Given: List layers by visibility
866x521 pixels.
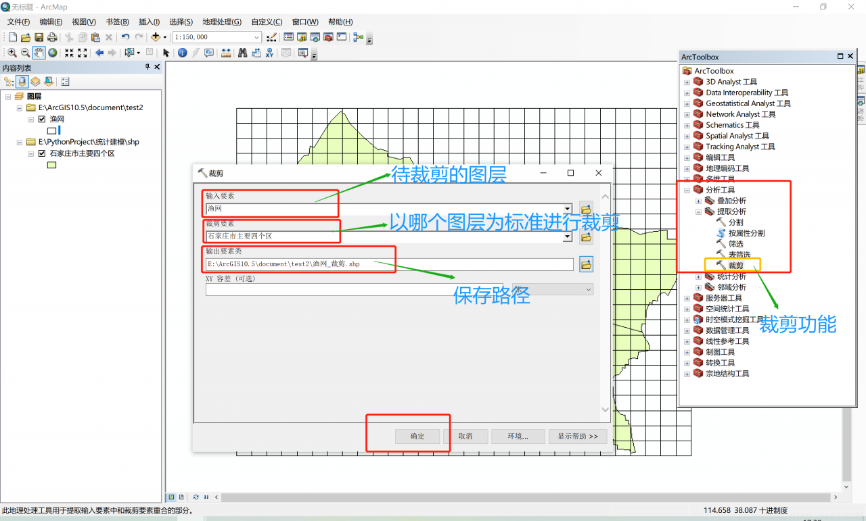Looking at the screenshot, I should [35, 82].
